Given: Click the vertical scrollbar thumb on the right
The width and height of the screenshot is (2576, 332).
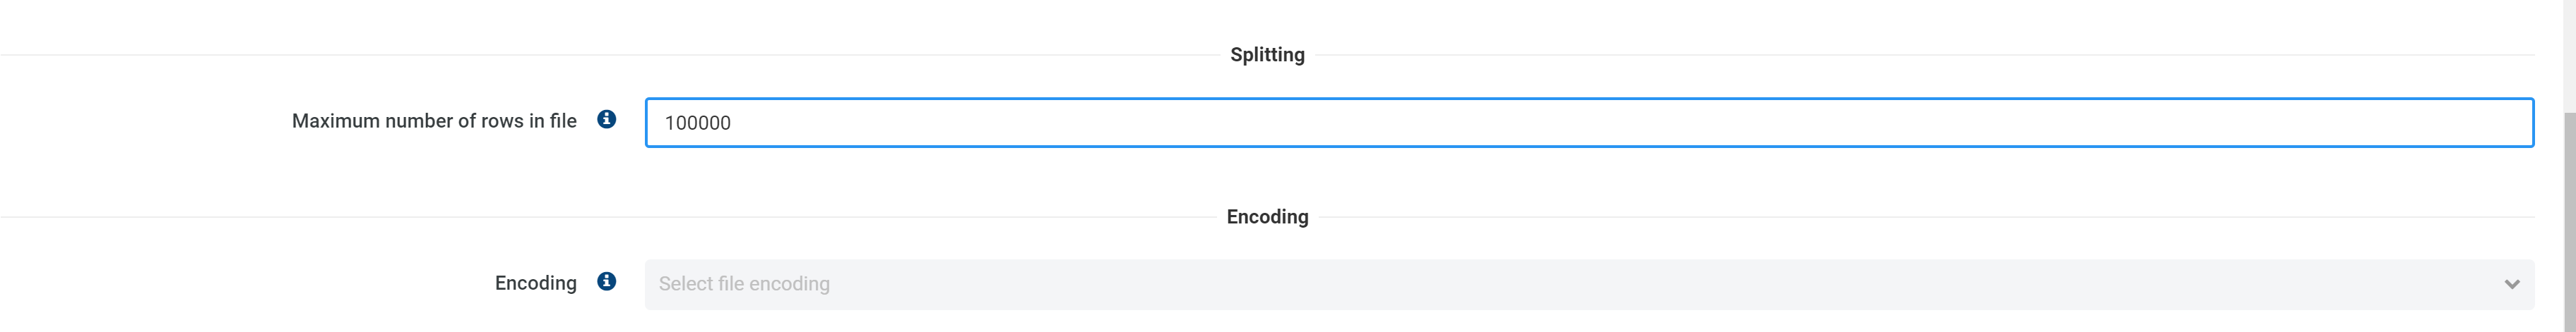Looking at the screenshot, I should (x=2569, y=219).
